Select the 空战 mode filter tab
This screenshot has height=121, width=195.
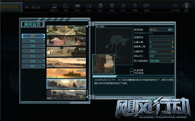point(33,61)
